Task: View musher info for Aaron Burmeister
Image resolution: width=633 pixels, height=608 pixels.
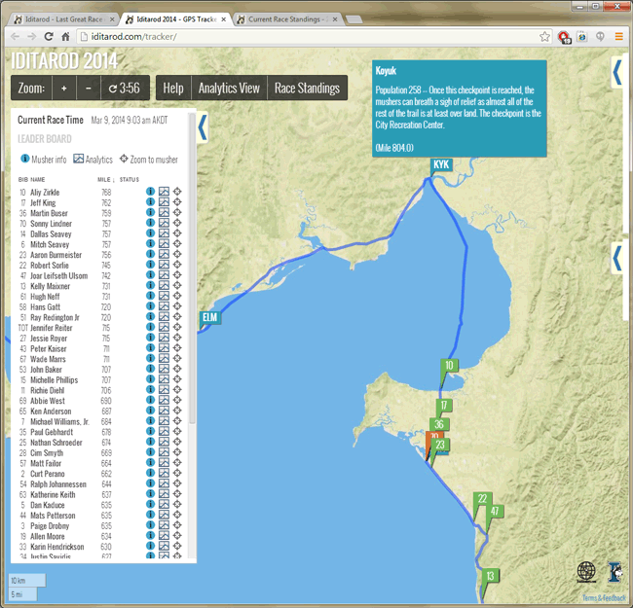Action: click(150, 255)
